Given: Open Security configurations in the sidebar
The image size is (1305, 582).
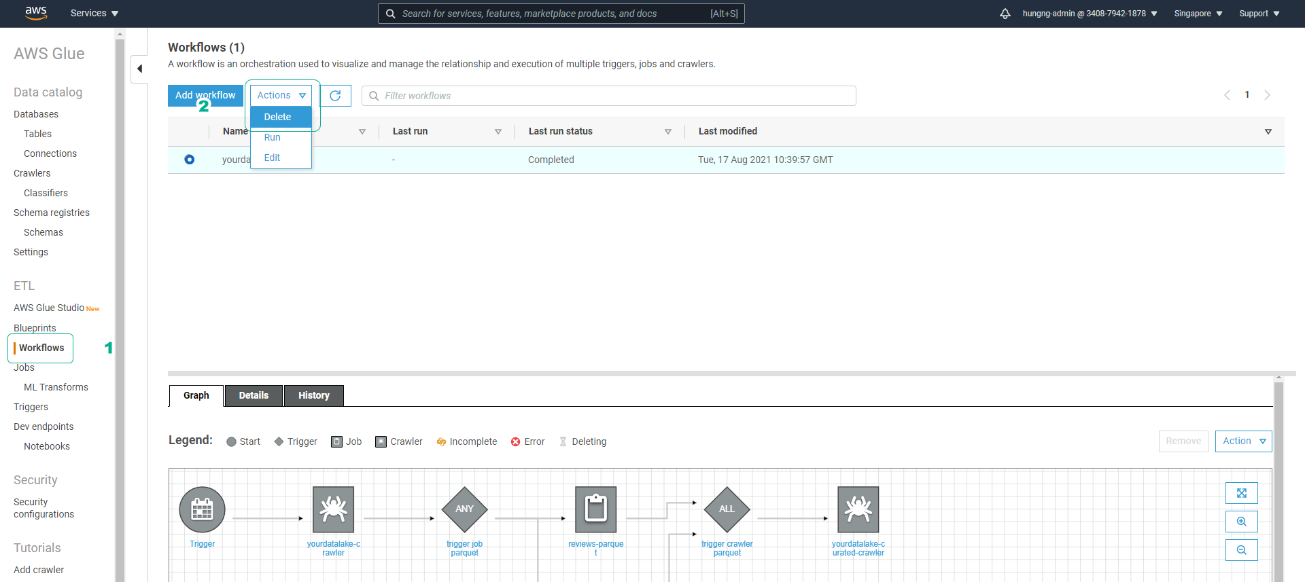Looking at the screenshot, I should coord(43,508).
